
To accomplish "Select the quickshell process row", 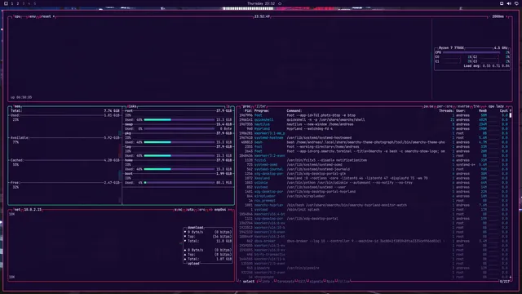I will [x=374, y=120].
